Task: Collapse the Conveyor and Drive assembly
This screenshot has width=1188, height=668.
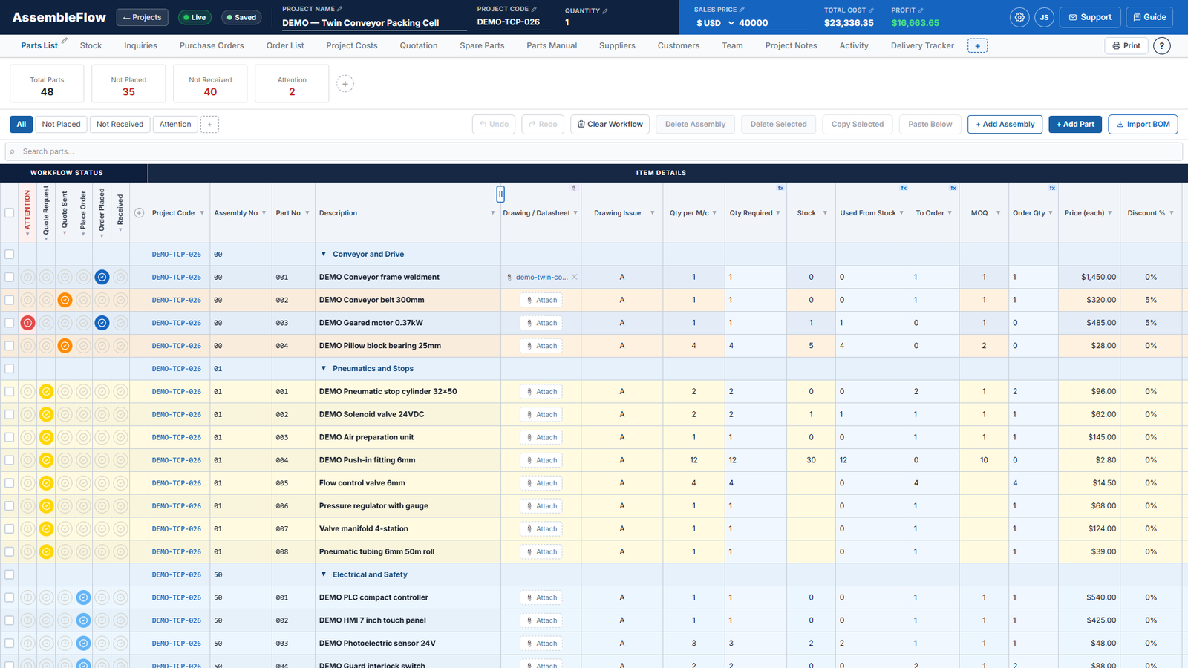Action: pyautogui.click(x=324, y=254)
